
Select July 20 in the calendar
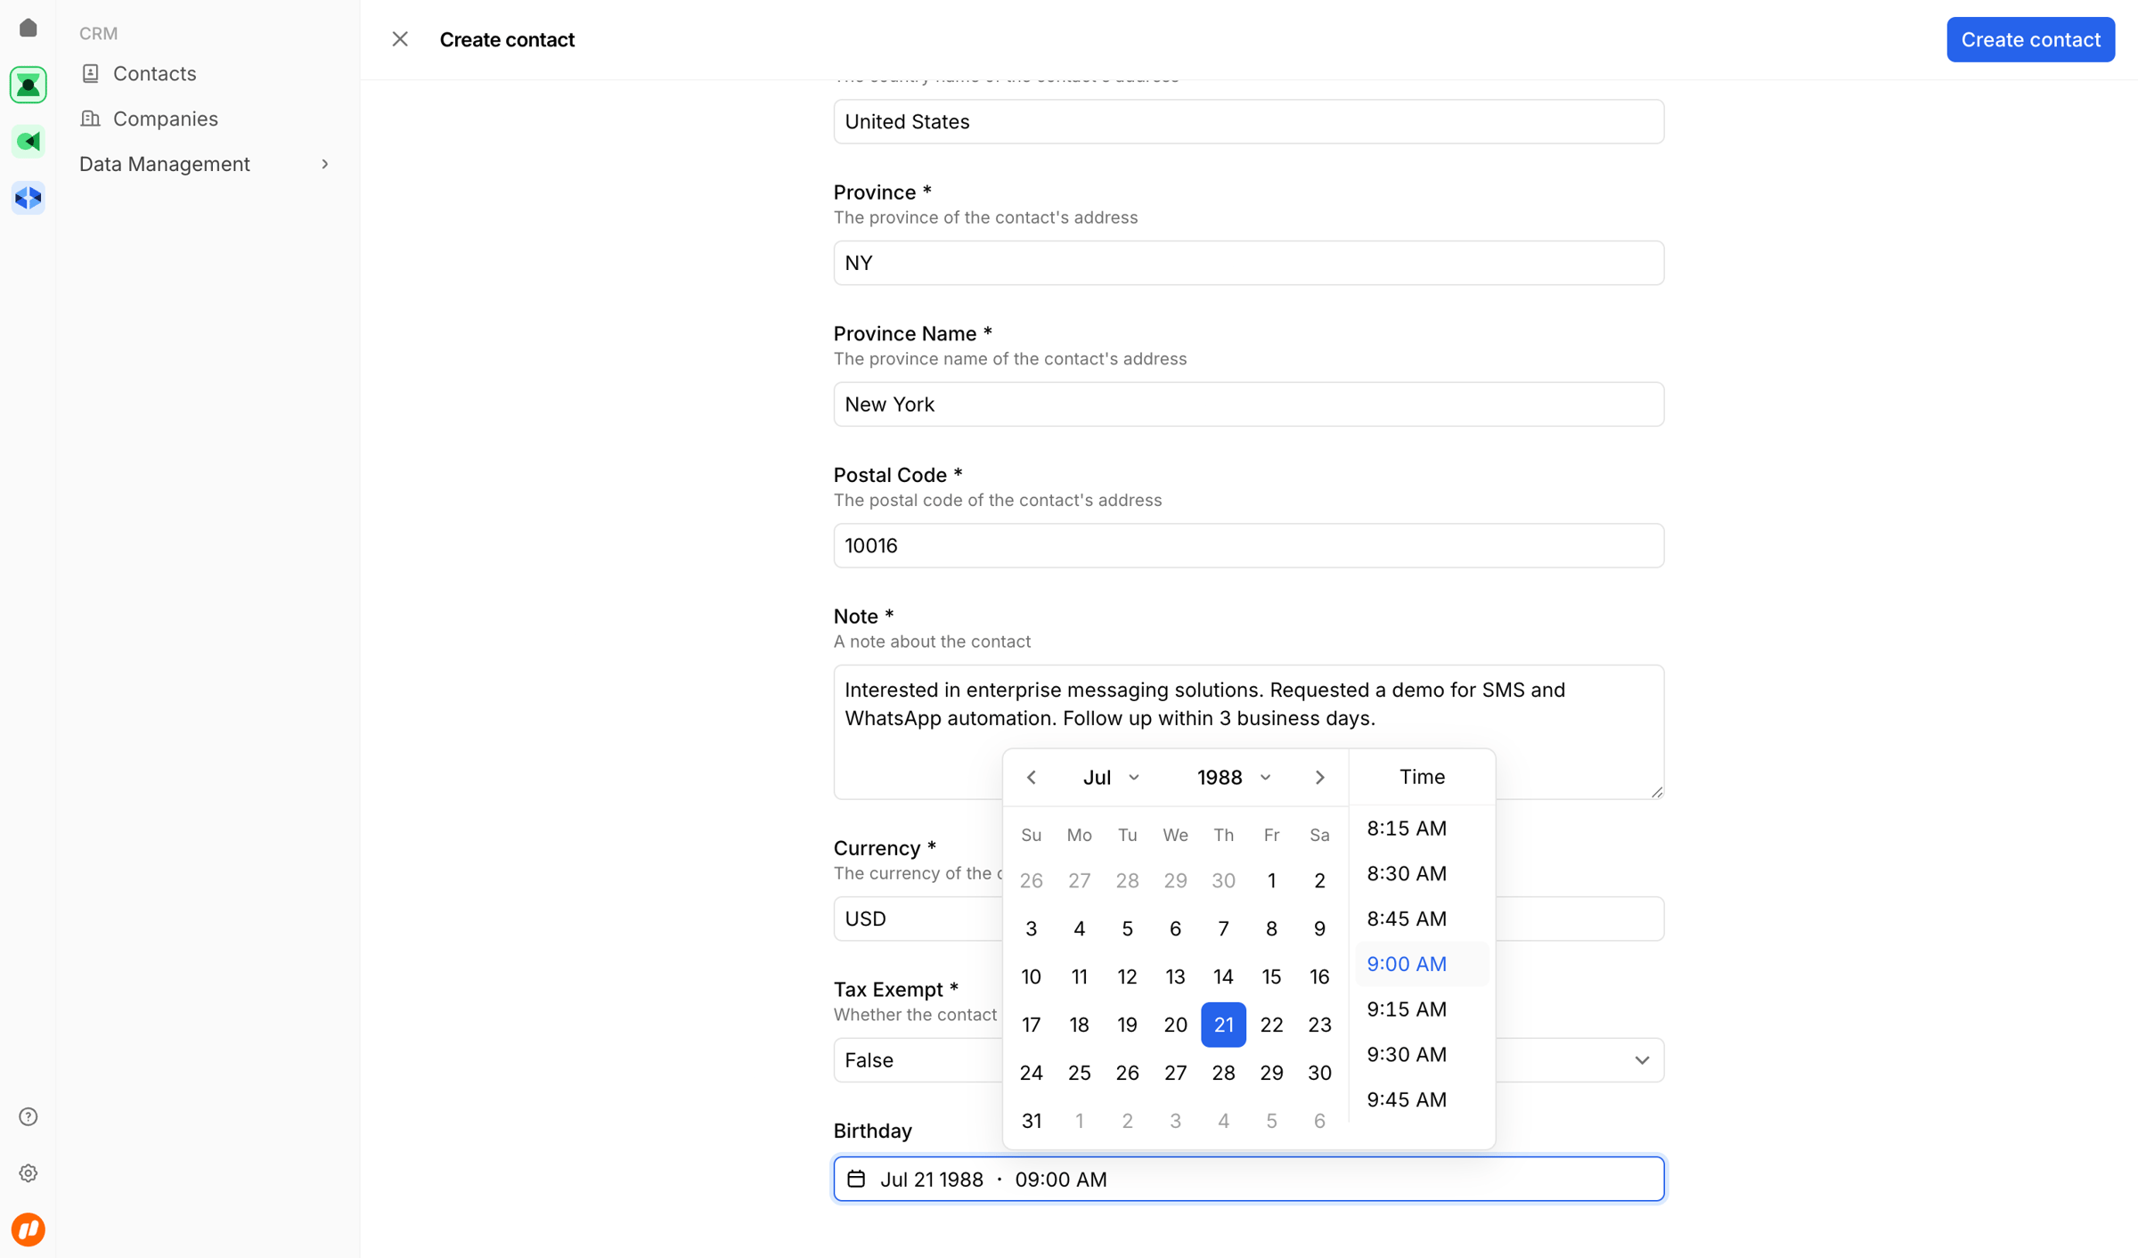(x=1175, y=1025)
